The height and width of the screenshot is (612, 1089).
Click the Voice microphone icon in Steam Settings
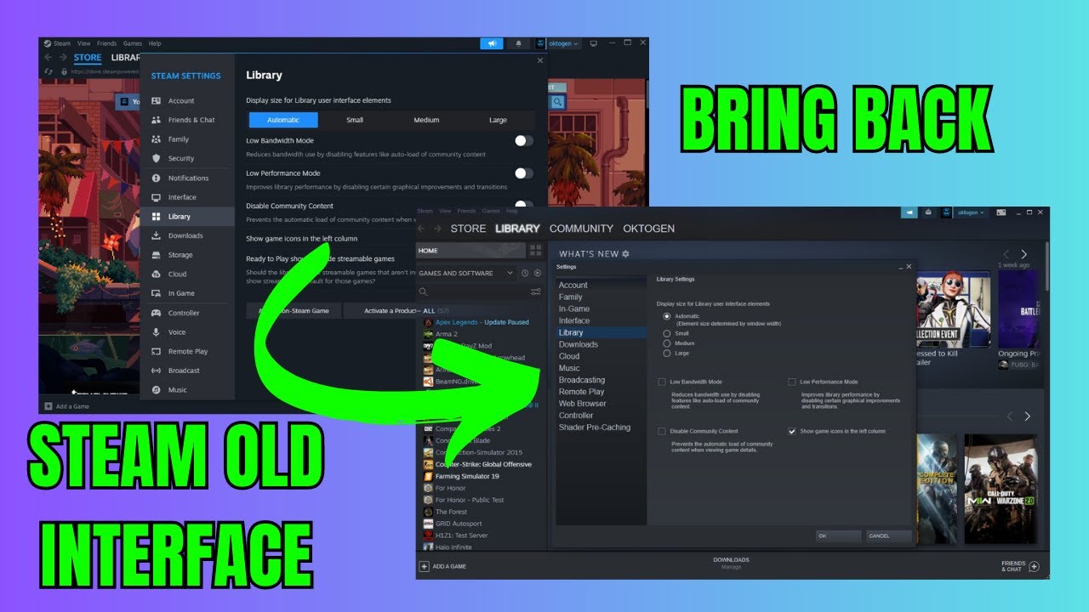pos(157,332)
